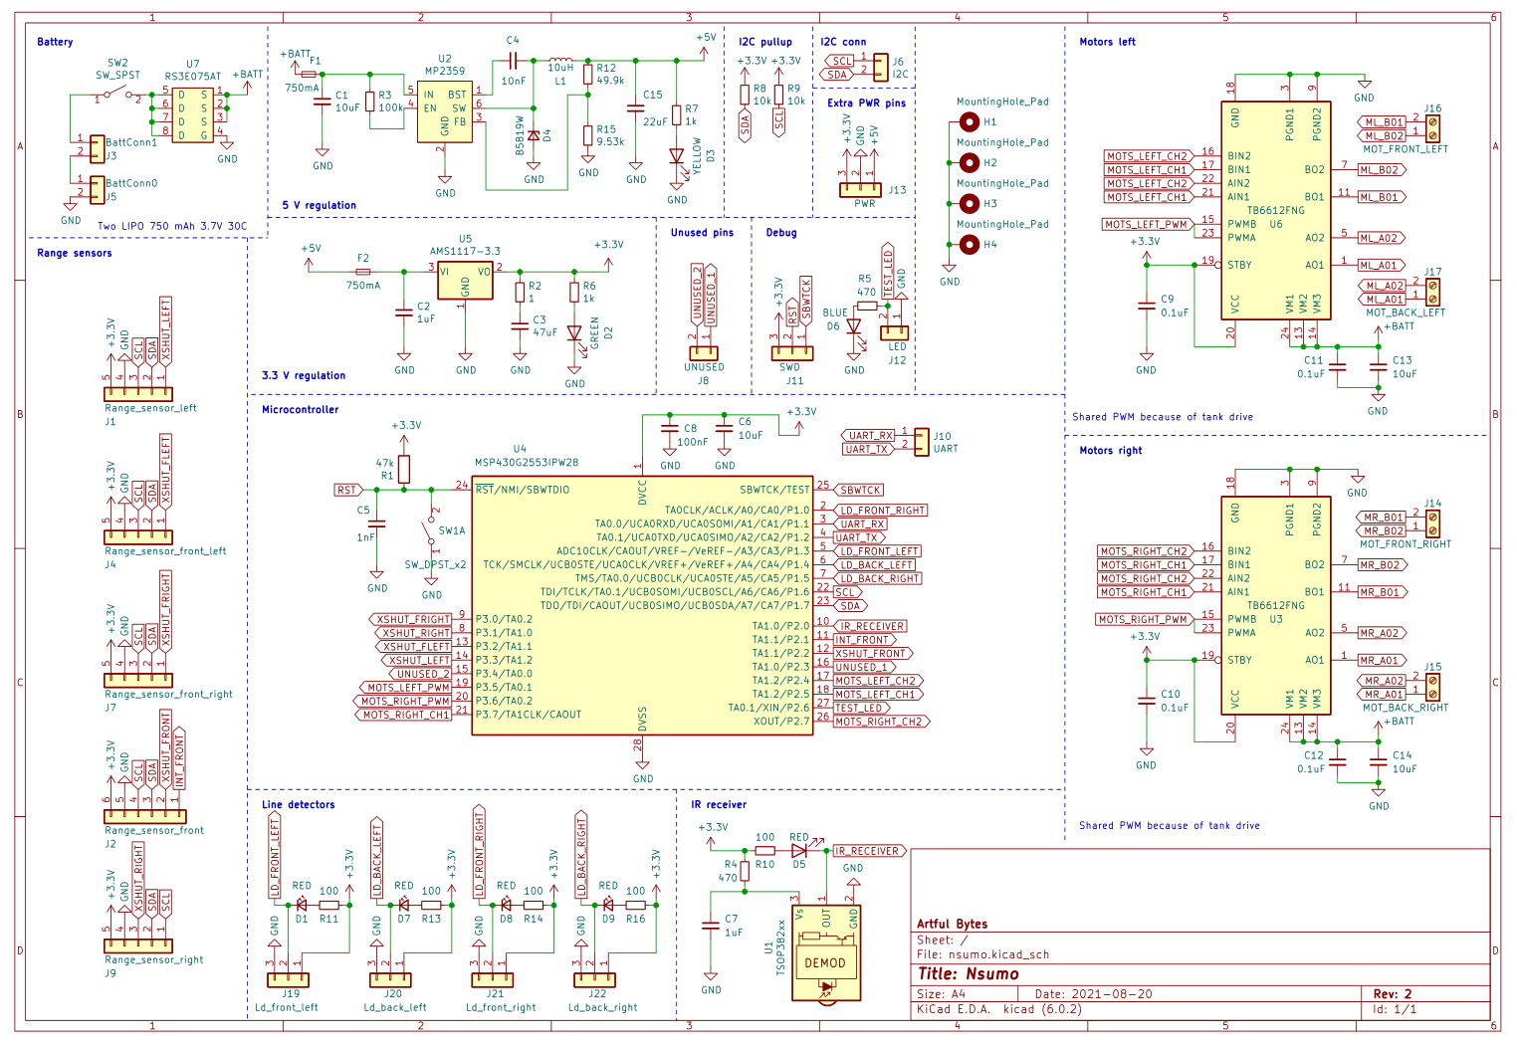Click the MP2359 regulator U2 symbol
Viewport: 1517px width, 1045px height.
coord(445,112)
